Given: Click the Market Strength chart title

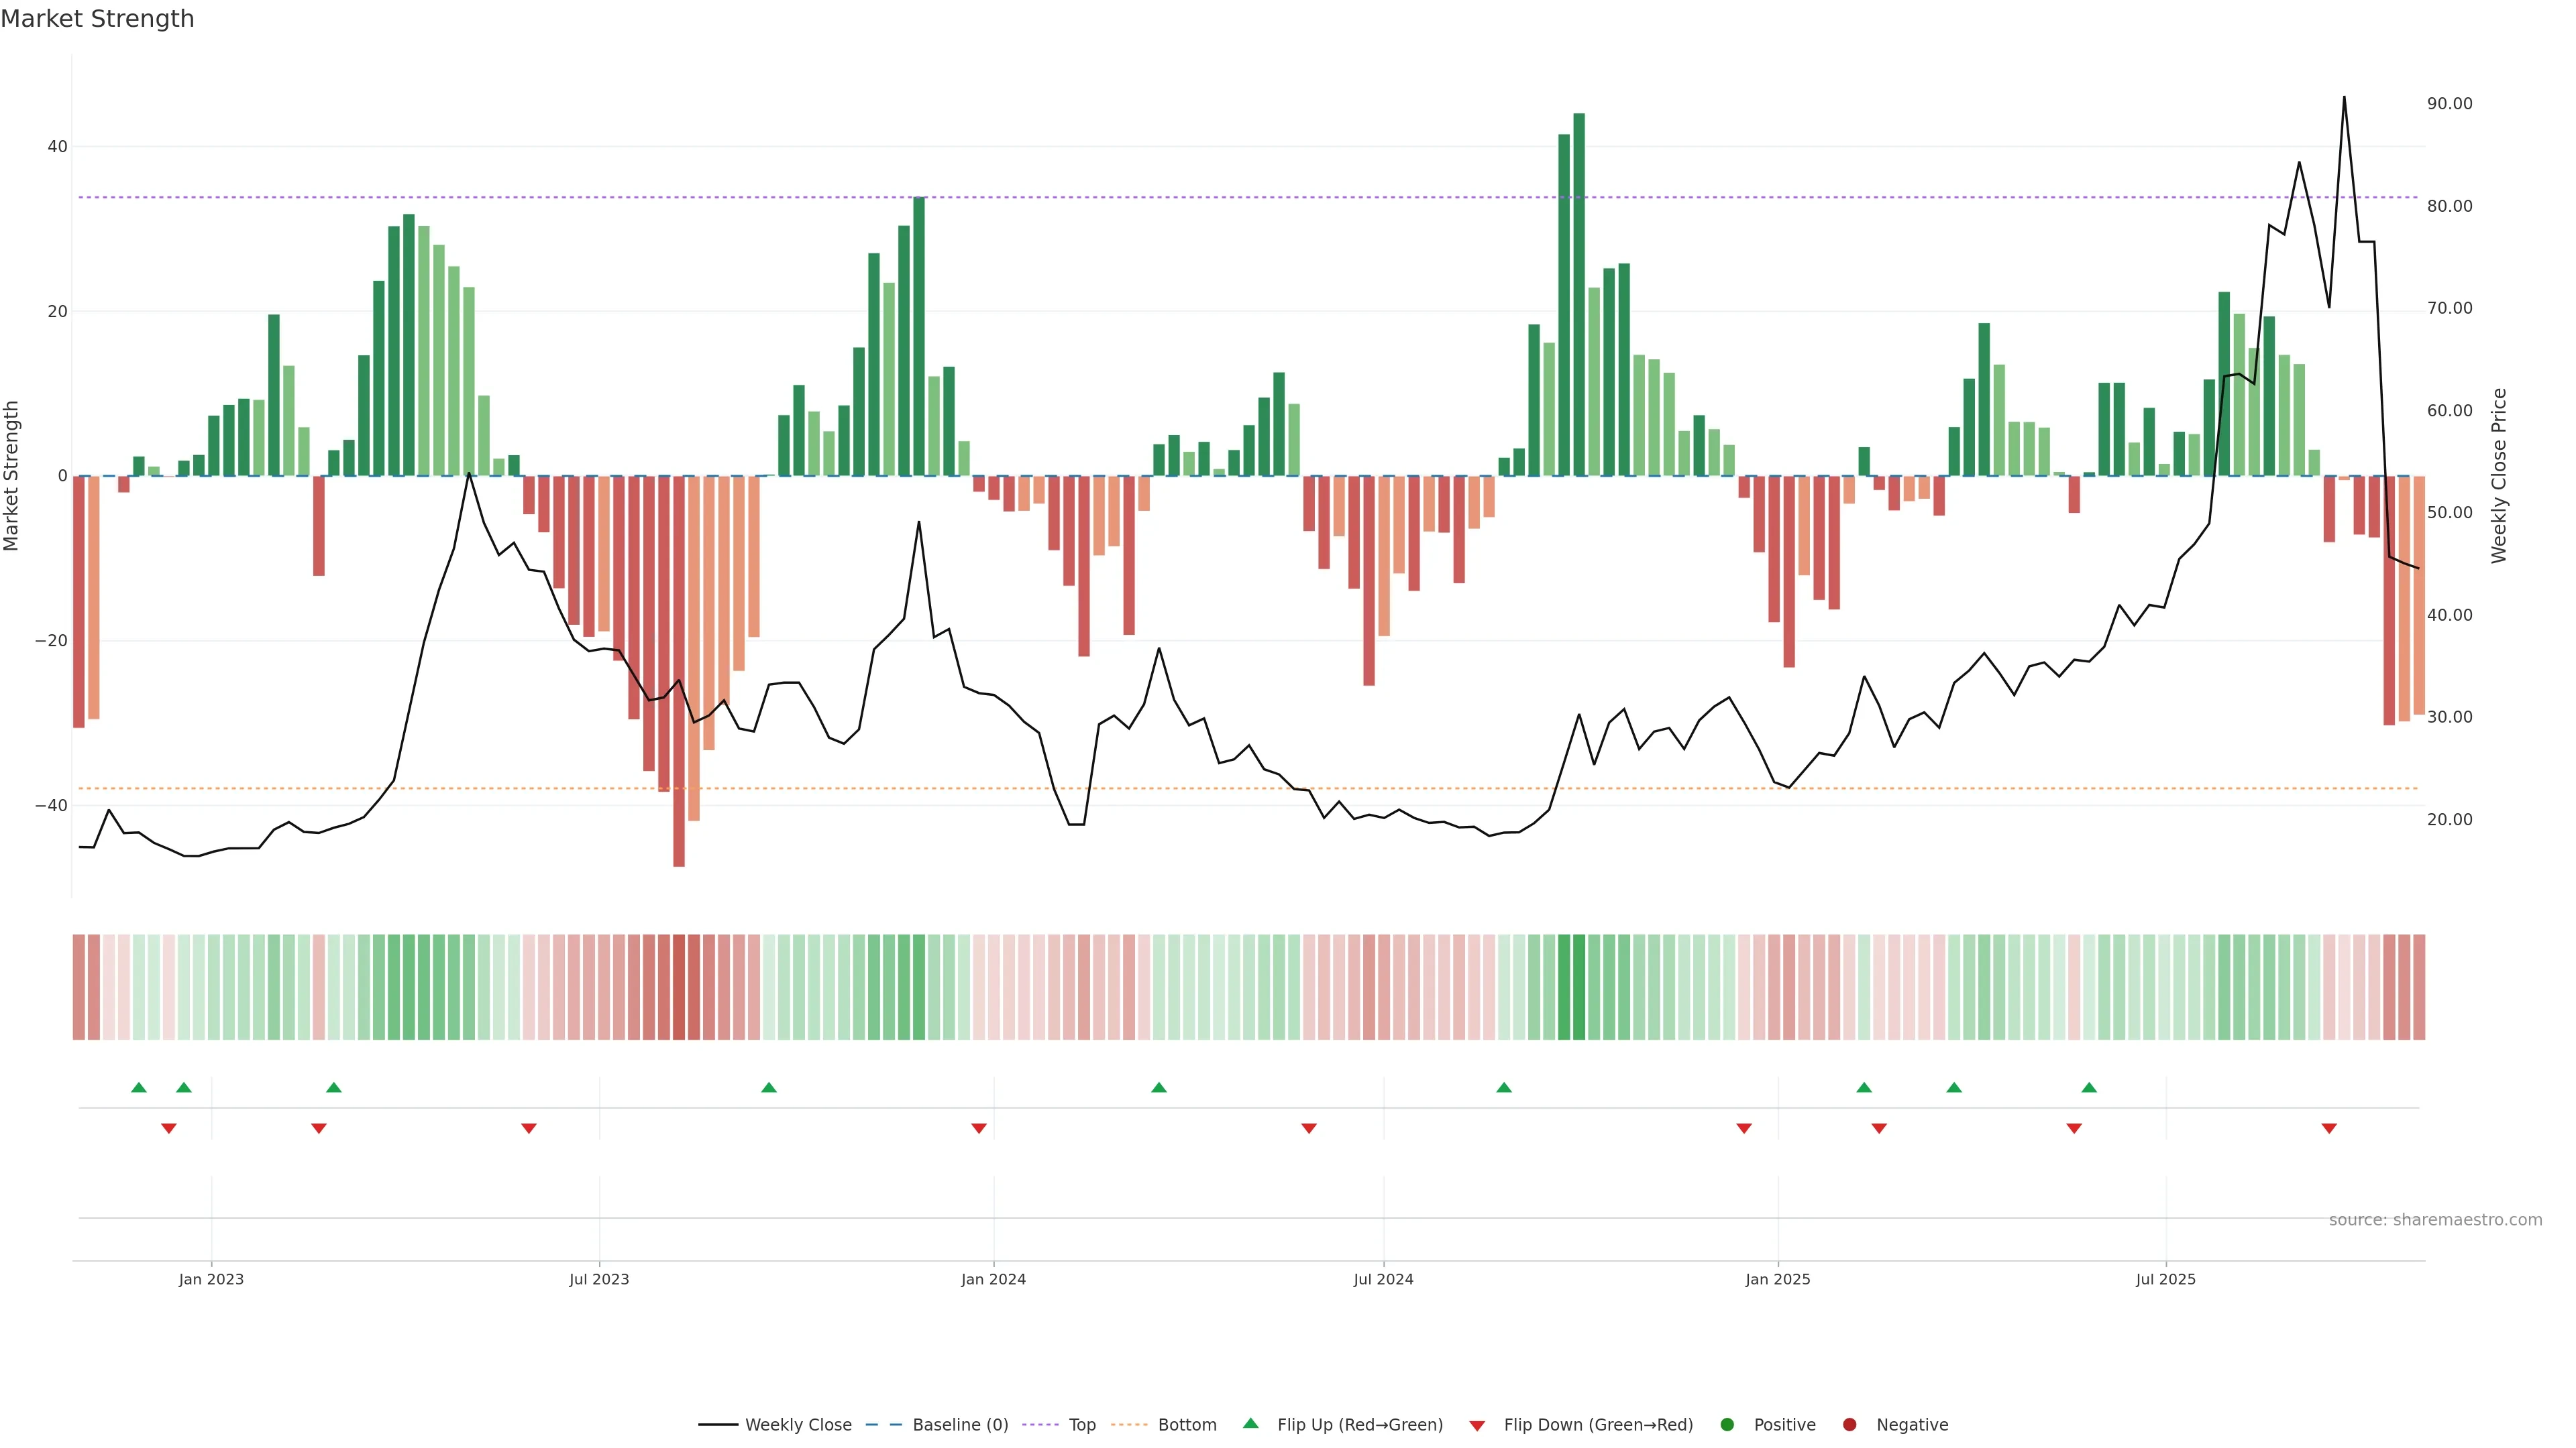Looking at the screenshot, I should (97, 19).
